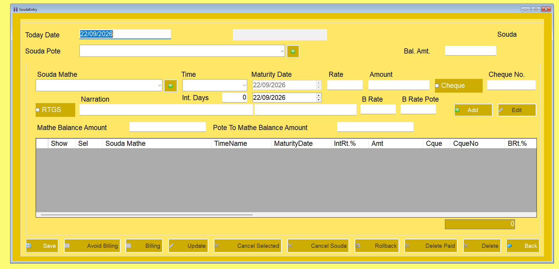This screenshot has width=559, height=269.
Task: Click the Mathe Balance Amount field
Action: [168, 127]
